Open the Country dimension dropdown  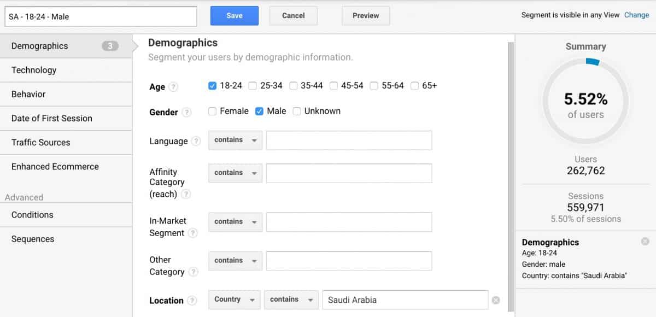pyautogui.click(x=234, y=300)
